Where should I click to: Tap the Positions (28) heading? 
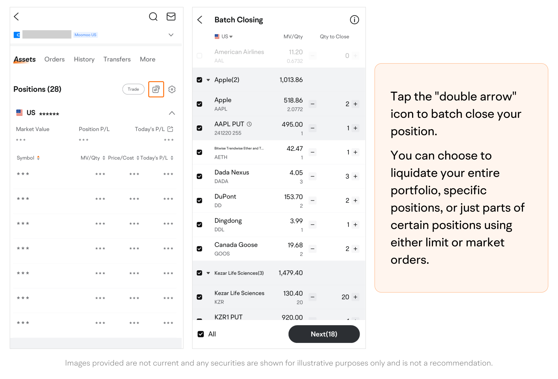(38, 89)
